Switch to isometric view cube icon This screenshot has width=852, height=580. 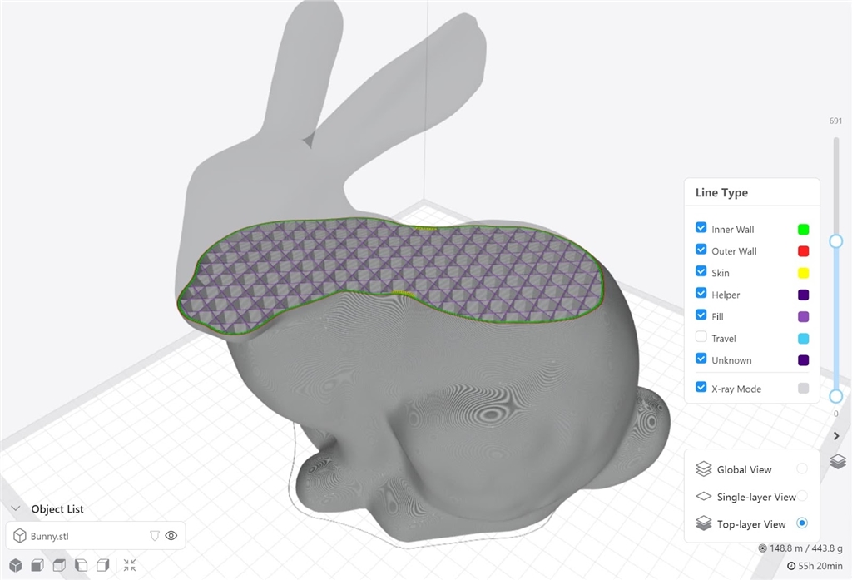[x=16, y=566]
